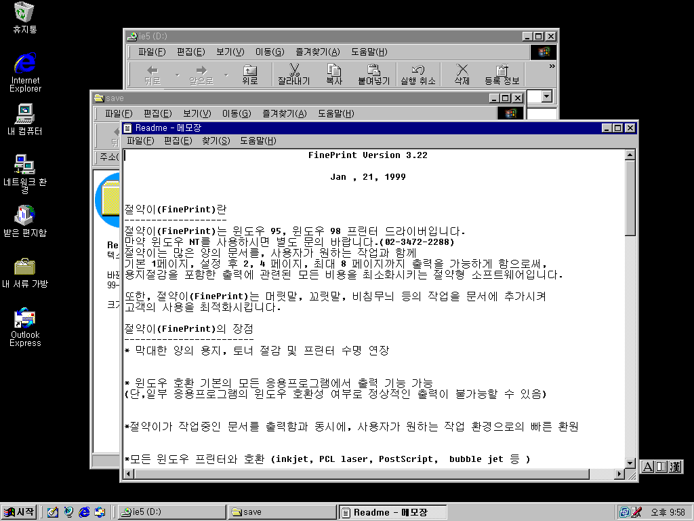Select the 내 컴퓨터 desktop icon
This screenshot has height=521, width=694.
(x=25, y=119)
